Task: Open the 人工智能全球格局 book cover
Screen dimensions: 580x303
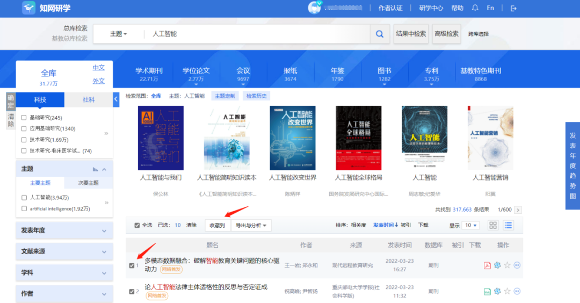Action: coord(358,138)
